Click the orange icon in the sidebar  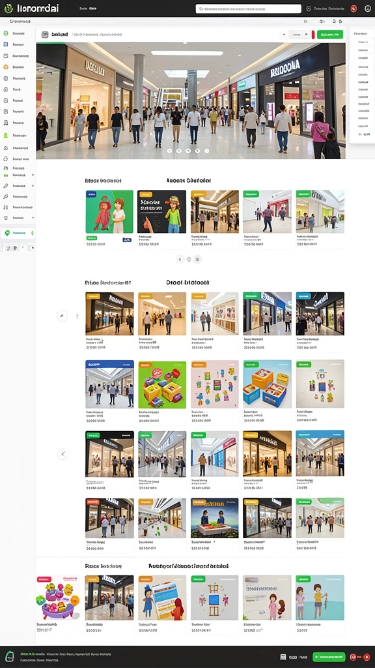[x=6, y=67]
